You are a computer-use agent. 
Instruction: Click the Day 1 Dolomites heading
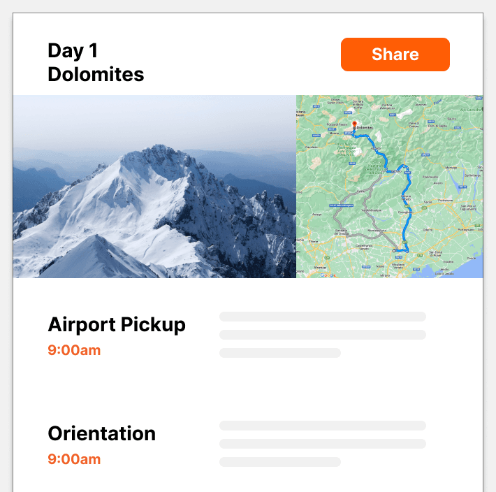click(96, 61)
